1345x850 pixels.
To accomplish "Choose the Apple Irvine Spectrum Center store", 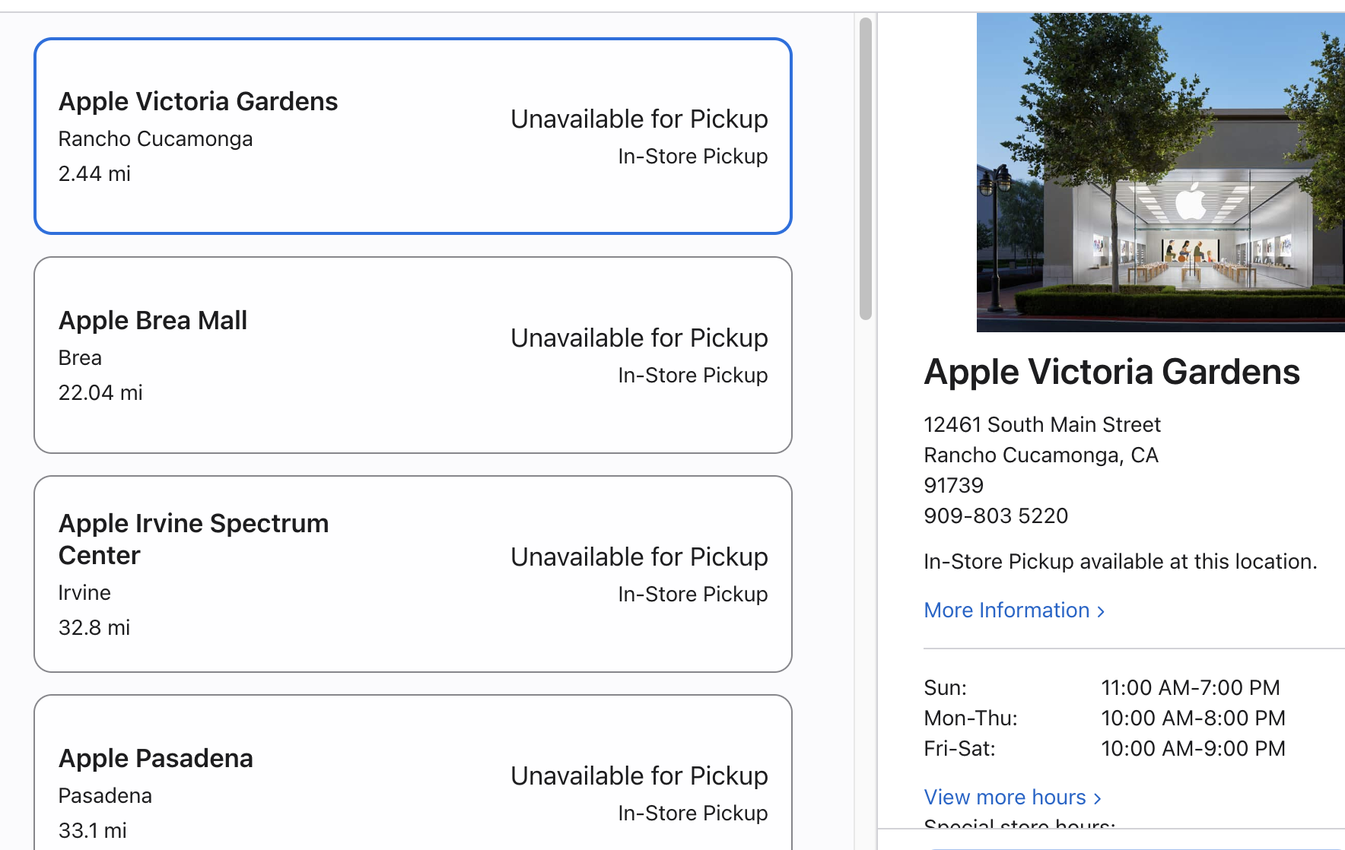I will (x=413, y=574).
